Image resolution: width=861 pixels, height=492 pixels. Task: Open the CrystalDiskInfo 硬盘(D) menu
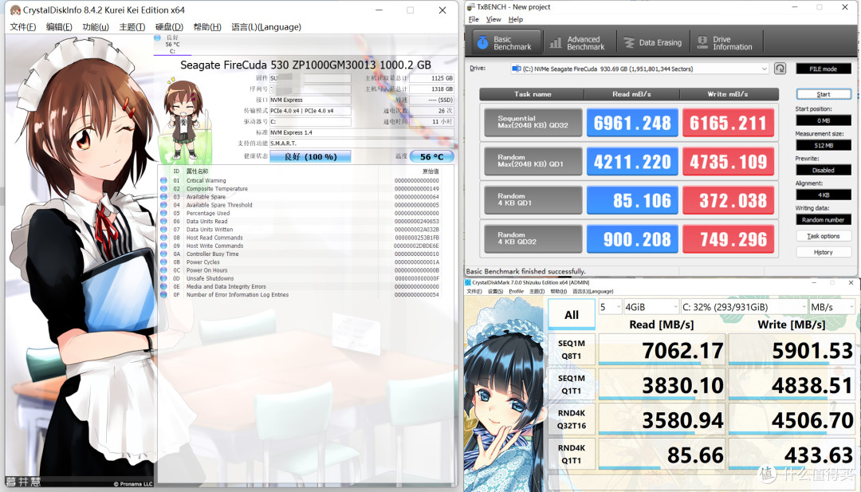[x=169, y=27]
